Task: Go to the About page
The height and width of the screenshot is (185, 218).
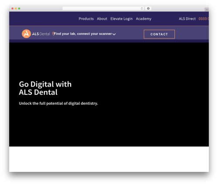Action: [x=102, y=19]
